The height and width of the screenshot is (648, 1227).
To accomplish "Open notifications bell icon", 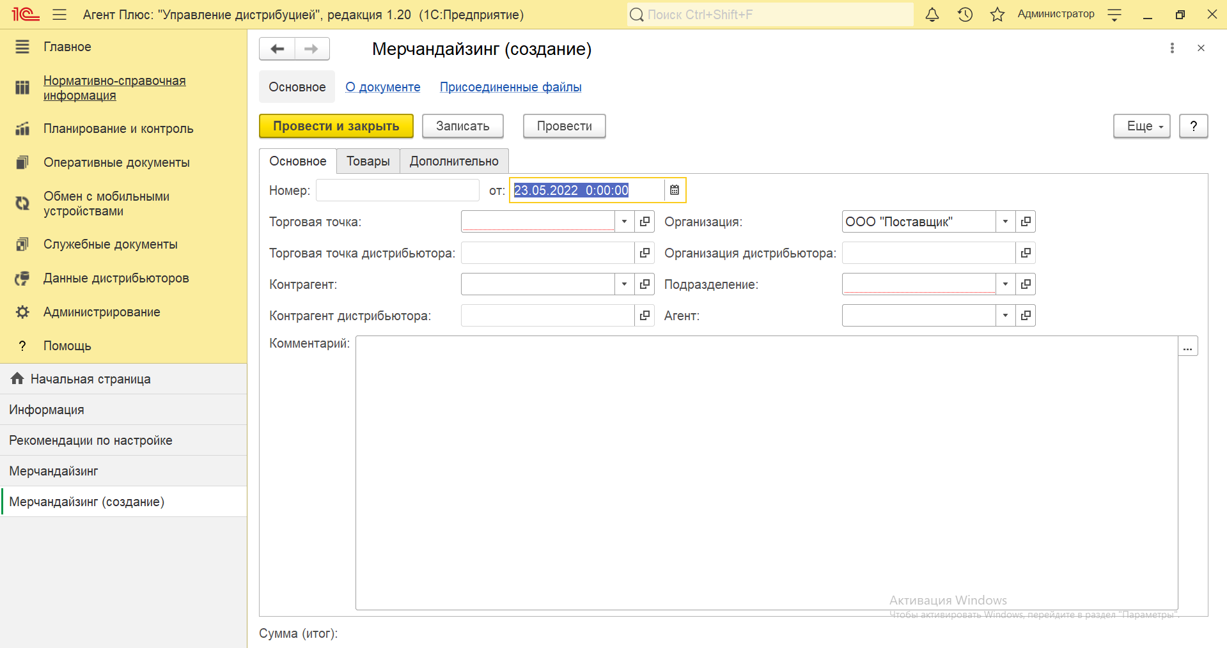I will tap(932, 14).
